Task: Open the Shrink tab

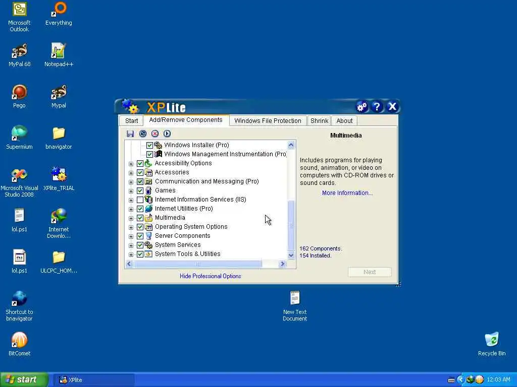Action: [319, 121]
